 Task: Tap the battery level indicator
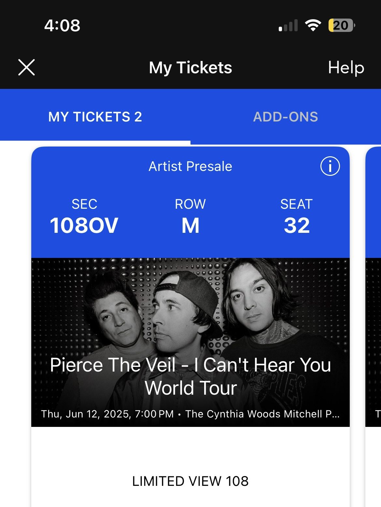click(x=341, y=25)
